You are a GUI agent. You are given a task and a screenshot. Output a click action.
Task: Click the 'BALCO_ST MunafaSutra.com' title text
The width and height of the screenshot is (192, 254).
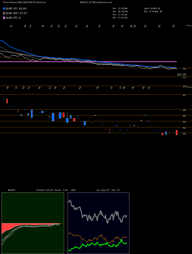(96, 2)
